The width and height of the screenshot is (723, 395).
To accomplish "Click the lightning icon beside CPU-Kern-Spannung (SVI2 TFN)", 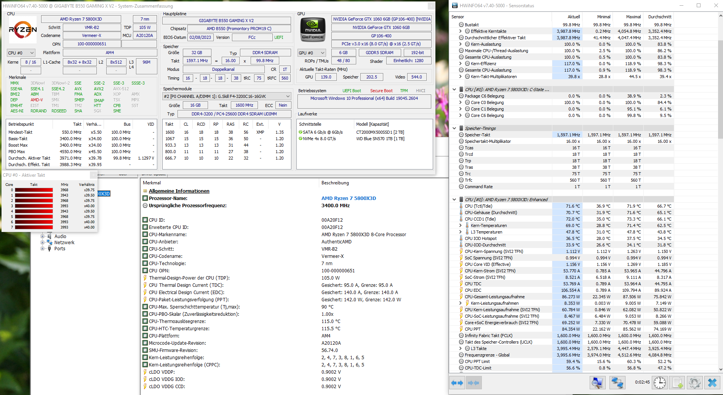I will (461, 251).
